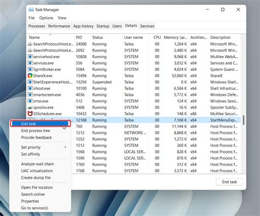Viewport: 260px width, 216px height.
Task: Click the servicehost.exe process icon
Action: pos(30,56)
